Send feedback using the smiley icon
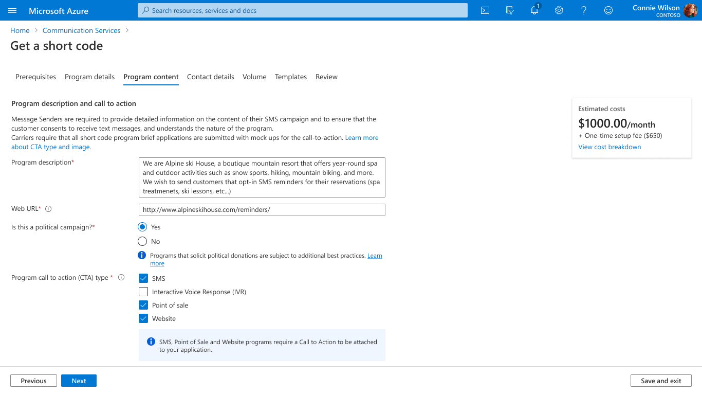The width and height of the screenshot is (702, 395). [608, 10]
